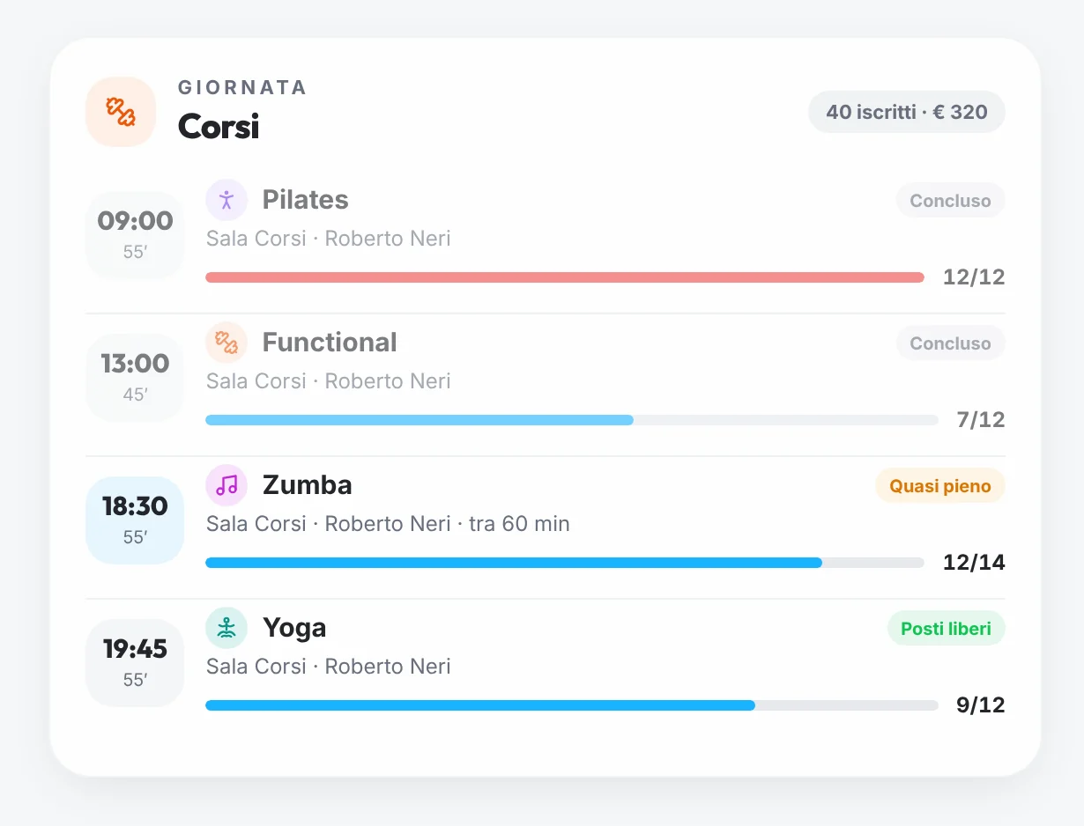
Task: Click the Zumba 12/14 occupancy bar
Action: (x=565, y=563)
